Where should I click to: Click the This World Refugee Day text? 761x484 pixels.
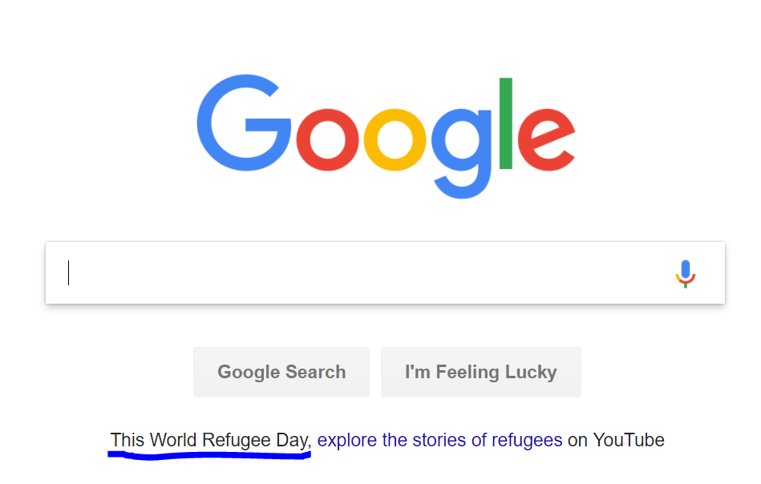211,440
